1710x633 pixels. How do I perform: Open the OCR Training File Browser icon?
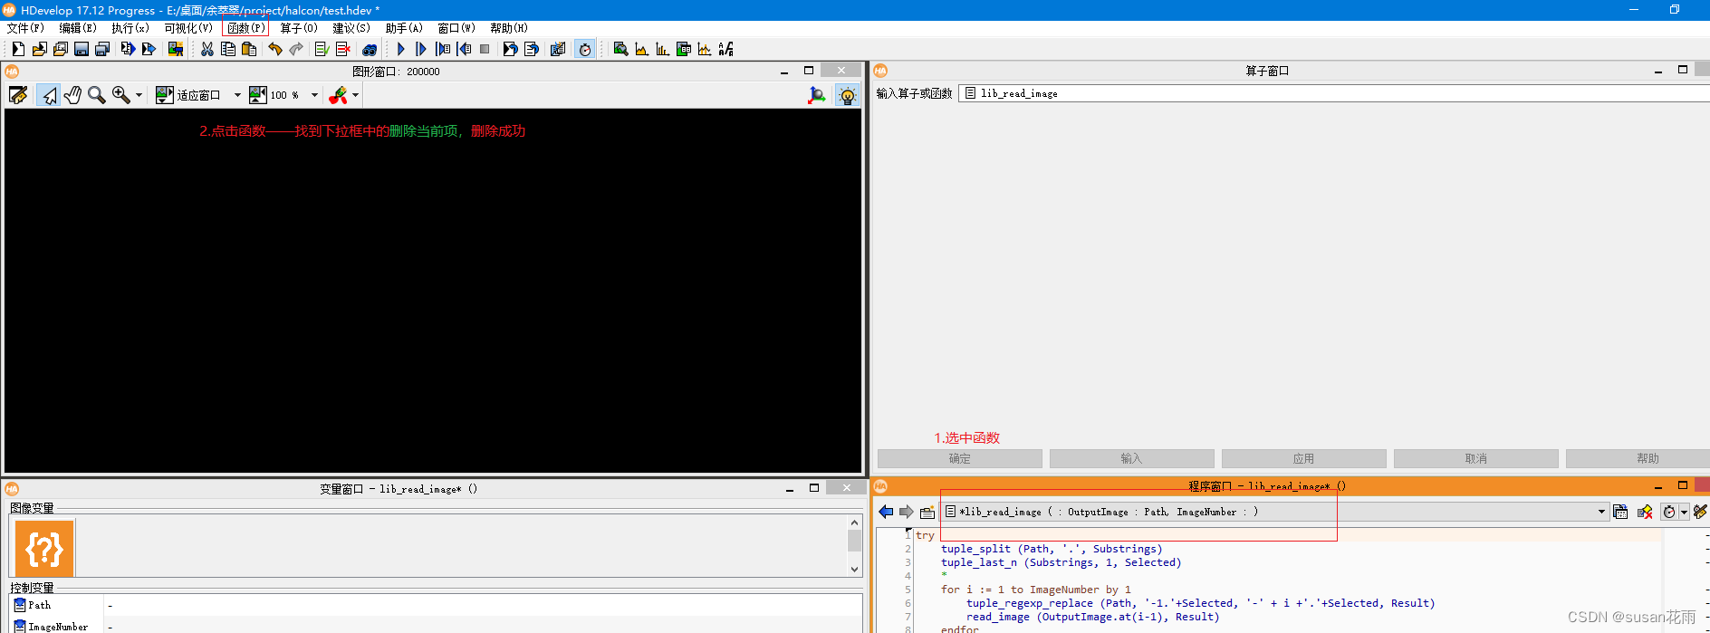(x=725, y=49)
